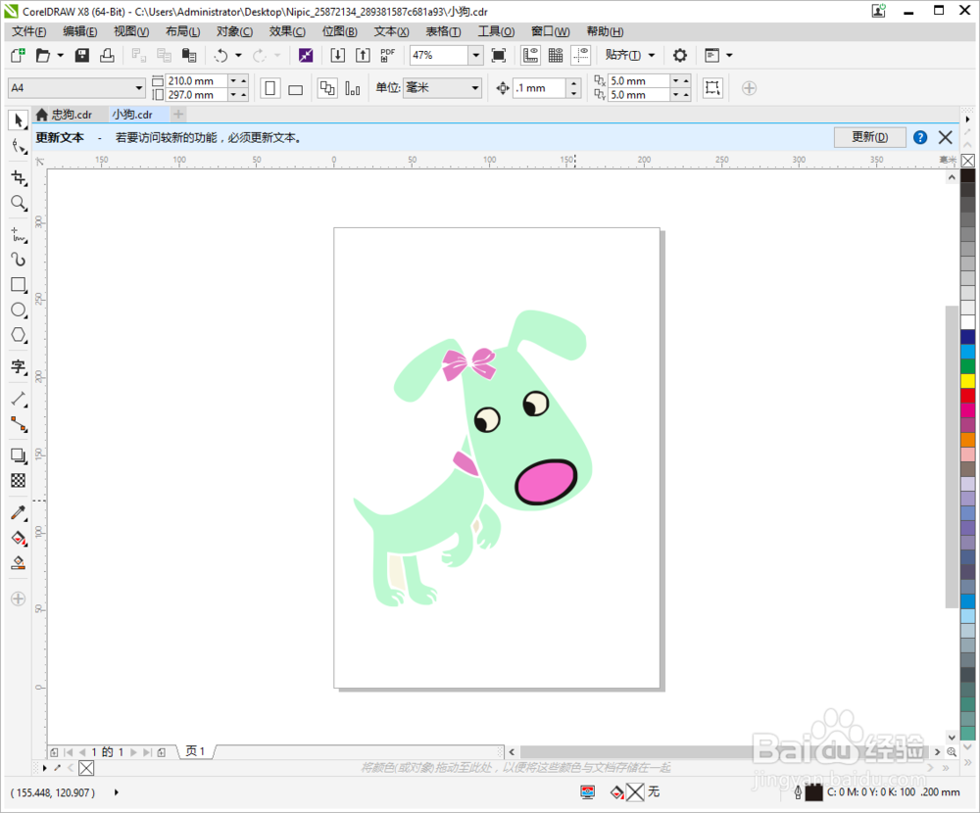The height and width of the screenshot is (813, 980).
Task: Select the Parallel Dimension tool
Action: [x=19, y=399]
